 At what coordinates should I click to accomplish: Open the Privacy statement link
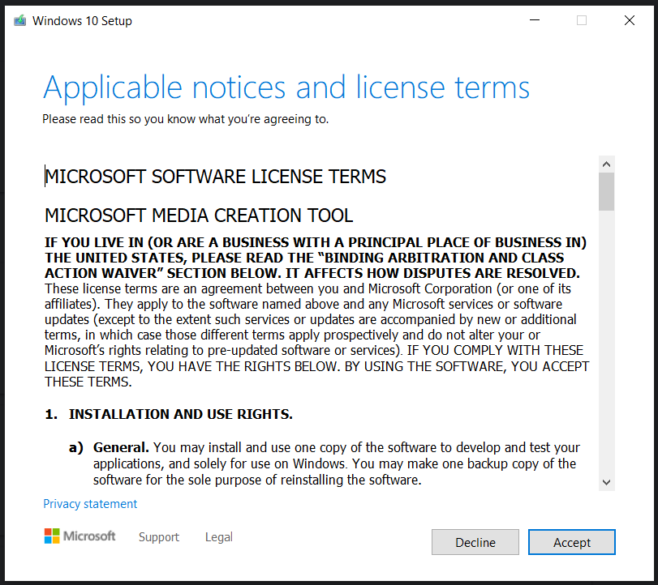(x=90, y=504)
